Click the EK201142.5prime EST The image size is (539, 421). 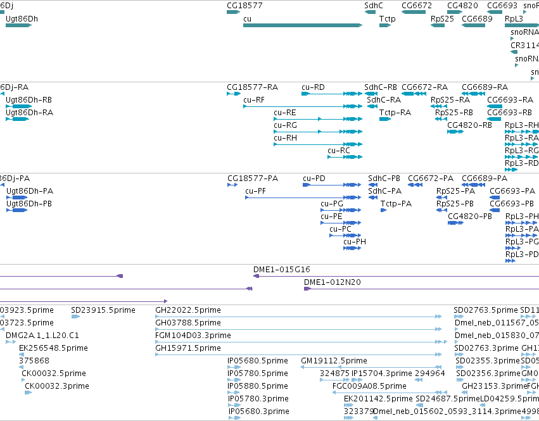[348, 405]
